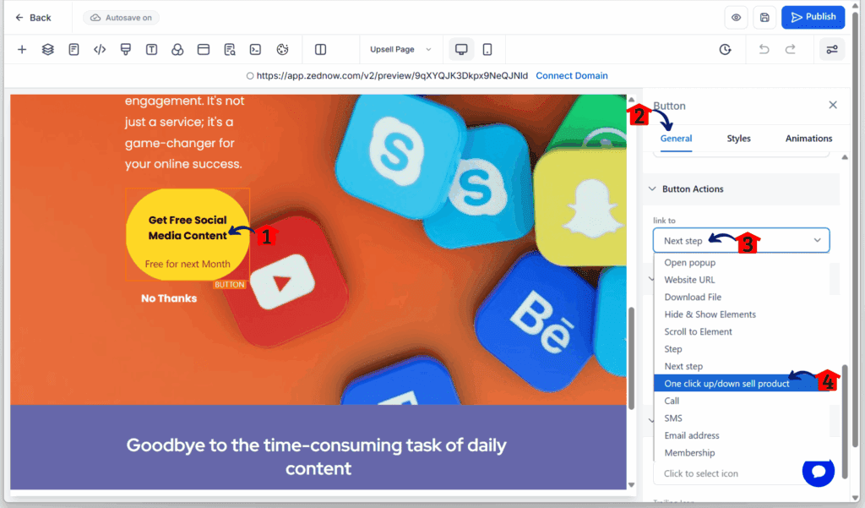Open the pages document icon

(x=74, y=50)
